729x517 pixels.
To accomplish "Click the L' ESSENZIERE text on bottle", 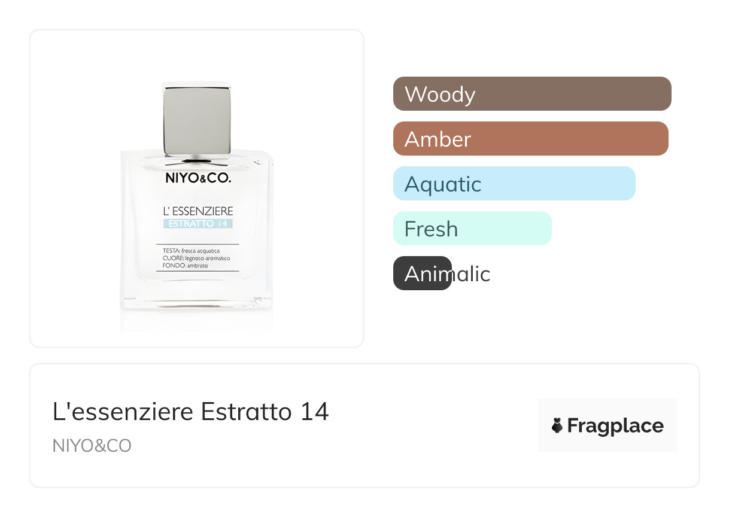I will tap(198, 211).
